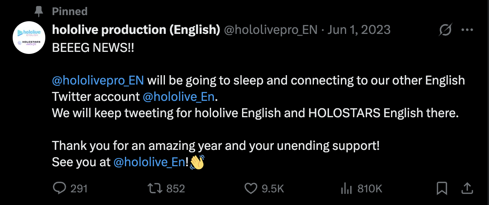Click the @hololivepro_EN mention in tweet body
Image resolution: width=489 pixels, height=205 pixels.
coord(98,80)
